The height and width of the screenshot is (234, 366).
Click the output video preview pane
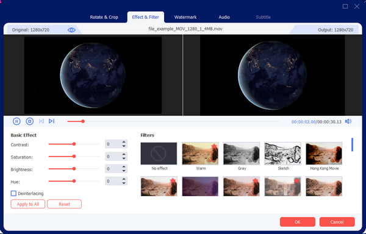[x=273, y=75]
